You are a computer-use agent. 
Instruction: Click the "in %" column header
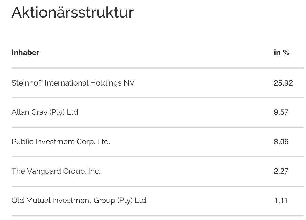coord(282,53)
